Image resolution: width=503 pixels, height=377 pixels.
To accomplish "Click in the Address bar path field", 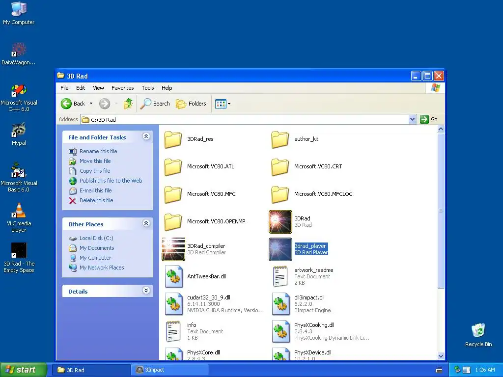I will 245,120.
